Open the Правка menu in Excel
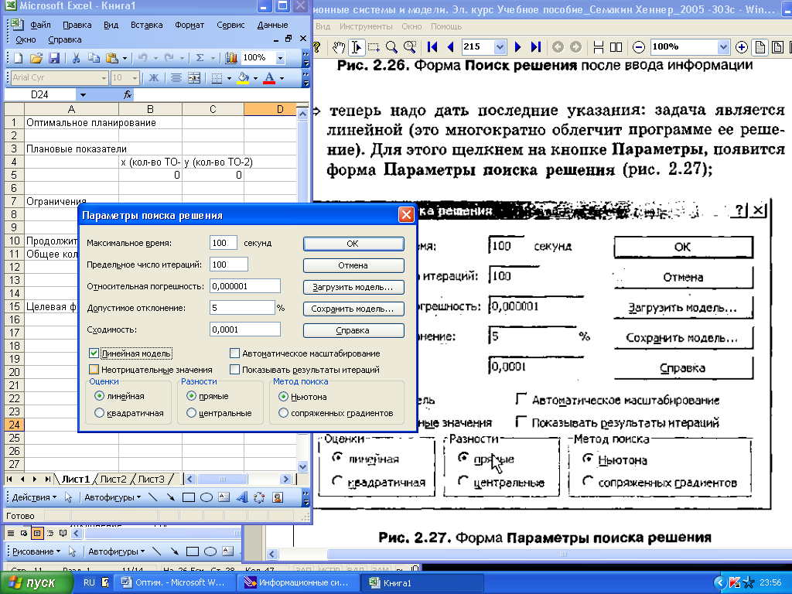 click(x=77, y=25)
